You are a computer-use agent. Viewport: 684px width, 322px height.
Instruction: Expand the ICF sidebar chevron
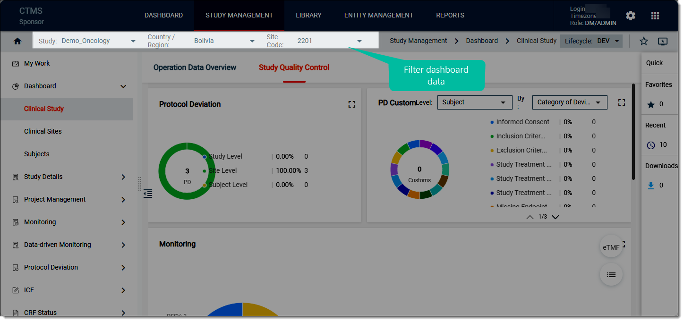click(x=123, y=290)
